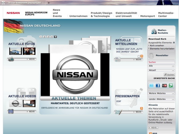
Task: Click Nissan Newsroom Europe header link
Action: (36, 14)
